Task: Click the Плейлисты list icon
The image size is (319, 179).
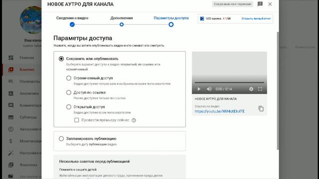Action: [x=11, y=82]
